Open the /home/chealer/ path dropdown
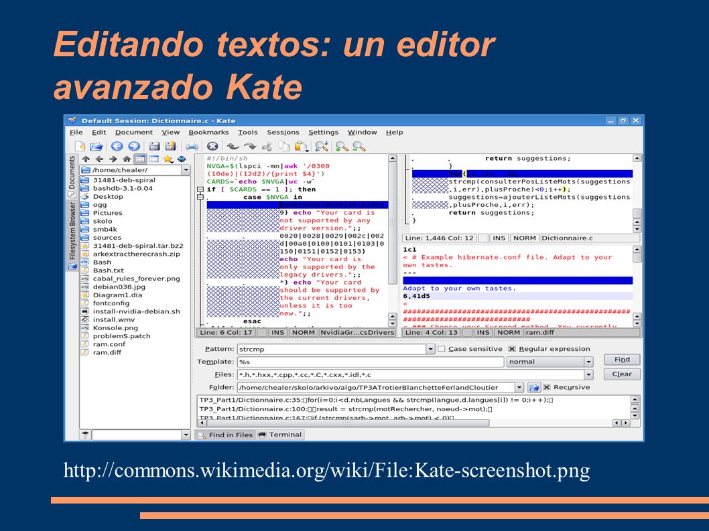The height and width of the screenshot is (531, 709). pyautogui.click(x=186, y=170)
